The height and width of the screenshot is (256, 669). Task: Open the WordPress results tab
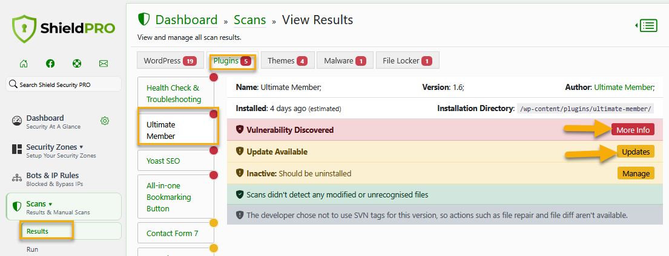(171, 60)
